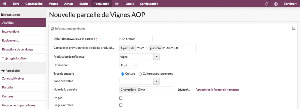Open the Configuration menu

point(149,4)
